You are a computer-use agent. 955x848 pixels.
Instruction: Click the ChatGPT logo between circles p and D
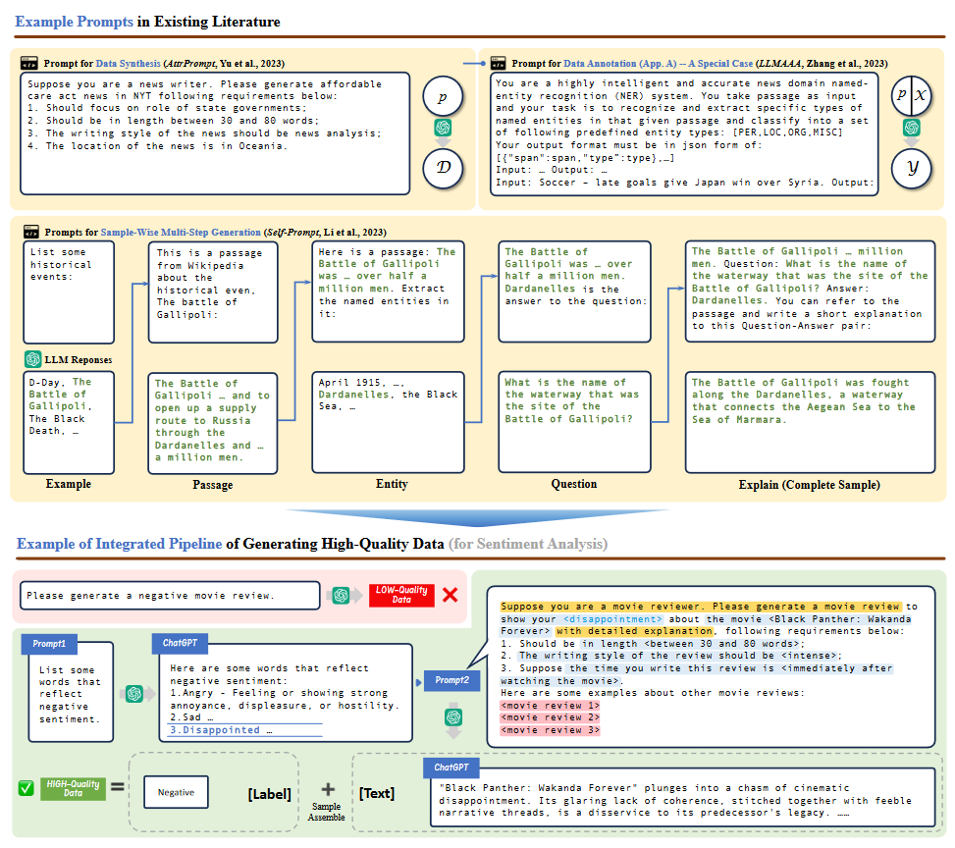443,128
